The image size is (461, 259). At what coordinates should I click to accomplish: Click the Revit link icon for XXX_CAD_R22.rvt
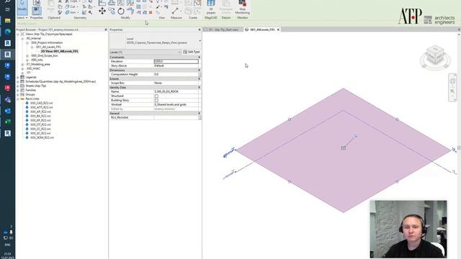coord(27,103)
